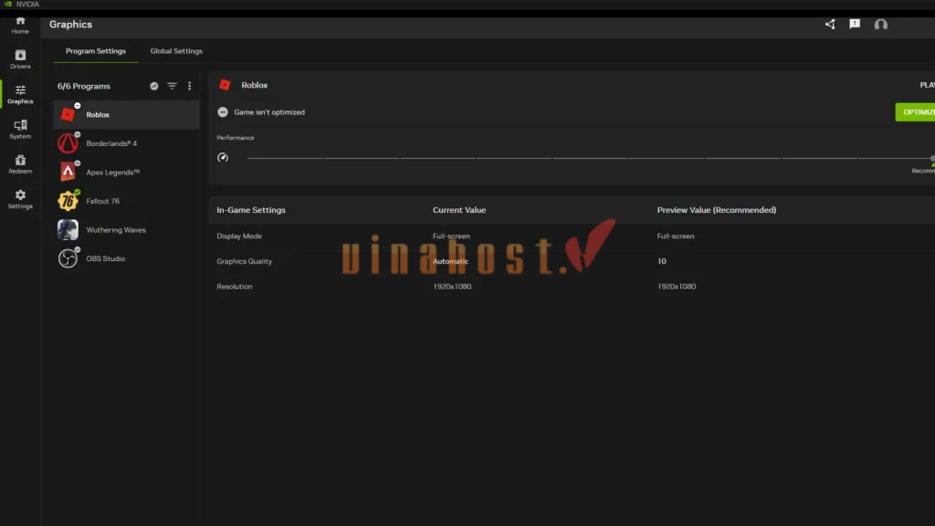
Task: Select Borderlands 4 in the programs list
Action: (126, 143)
